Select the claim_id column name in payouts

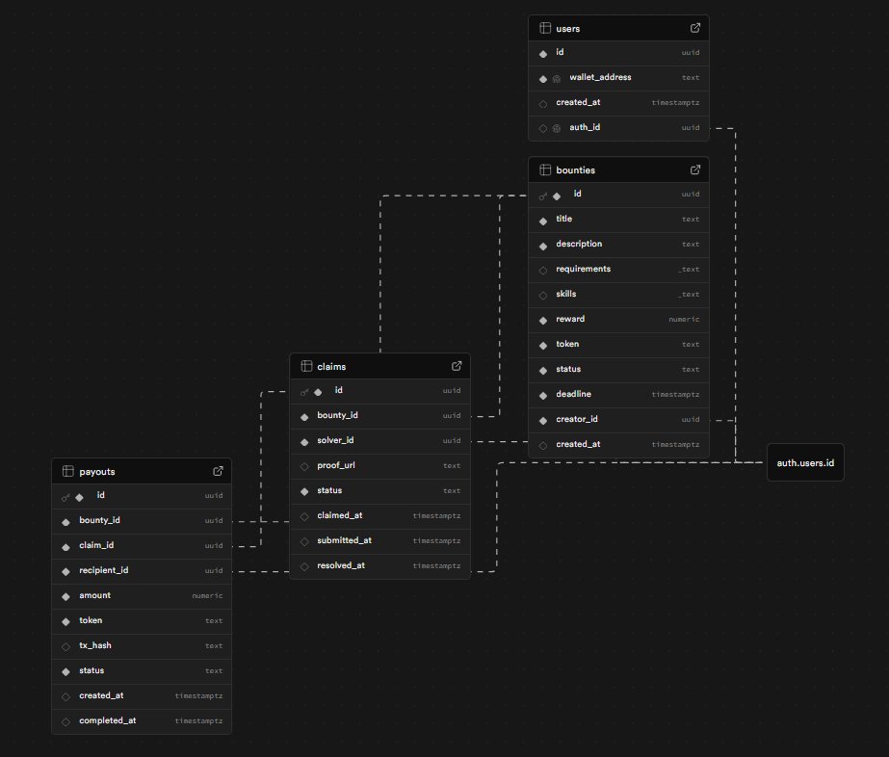tap(96, 545)
